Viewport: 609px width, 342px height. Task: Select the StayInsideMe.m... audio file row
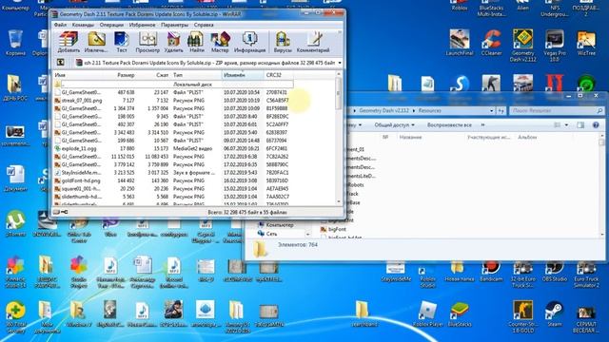coord(173,173)
